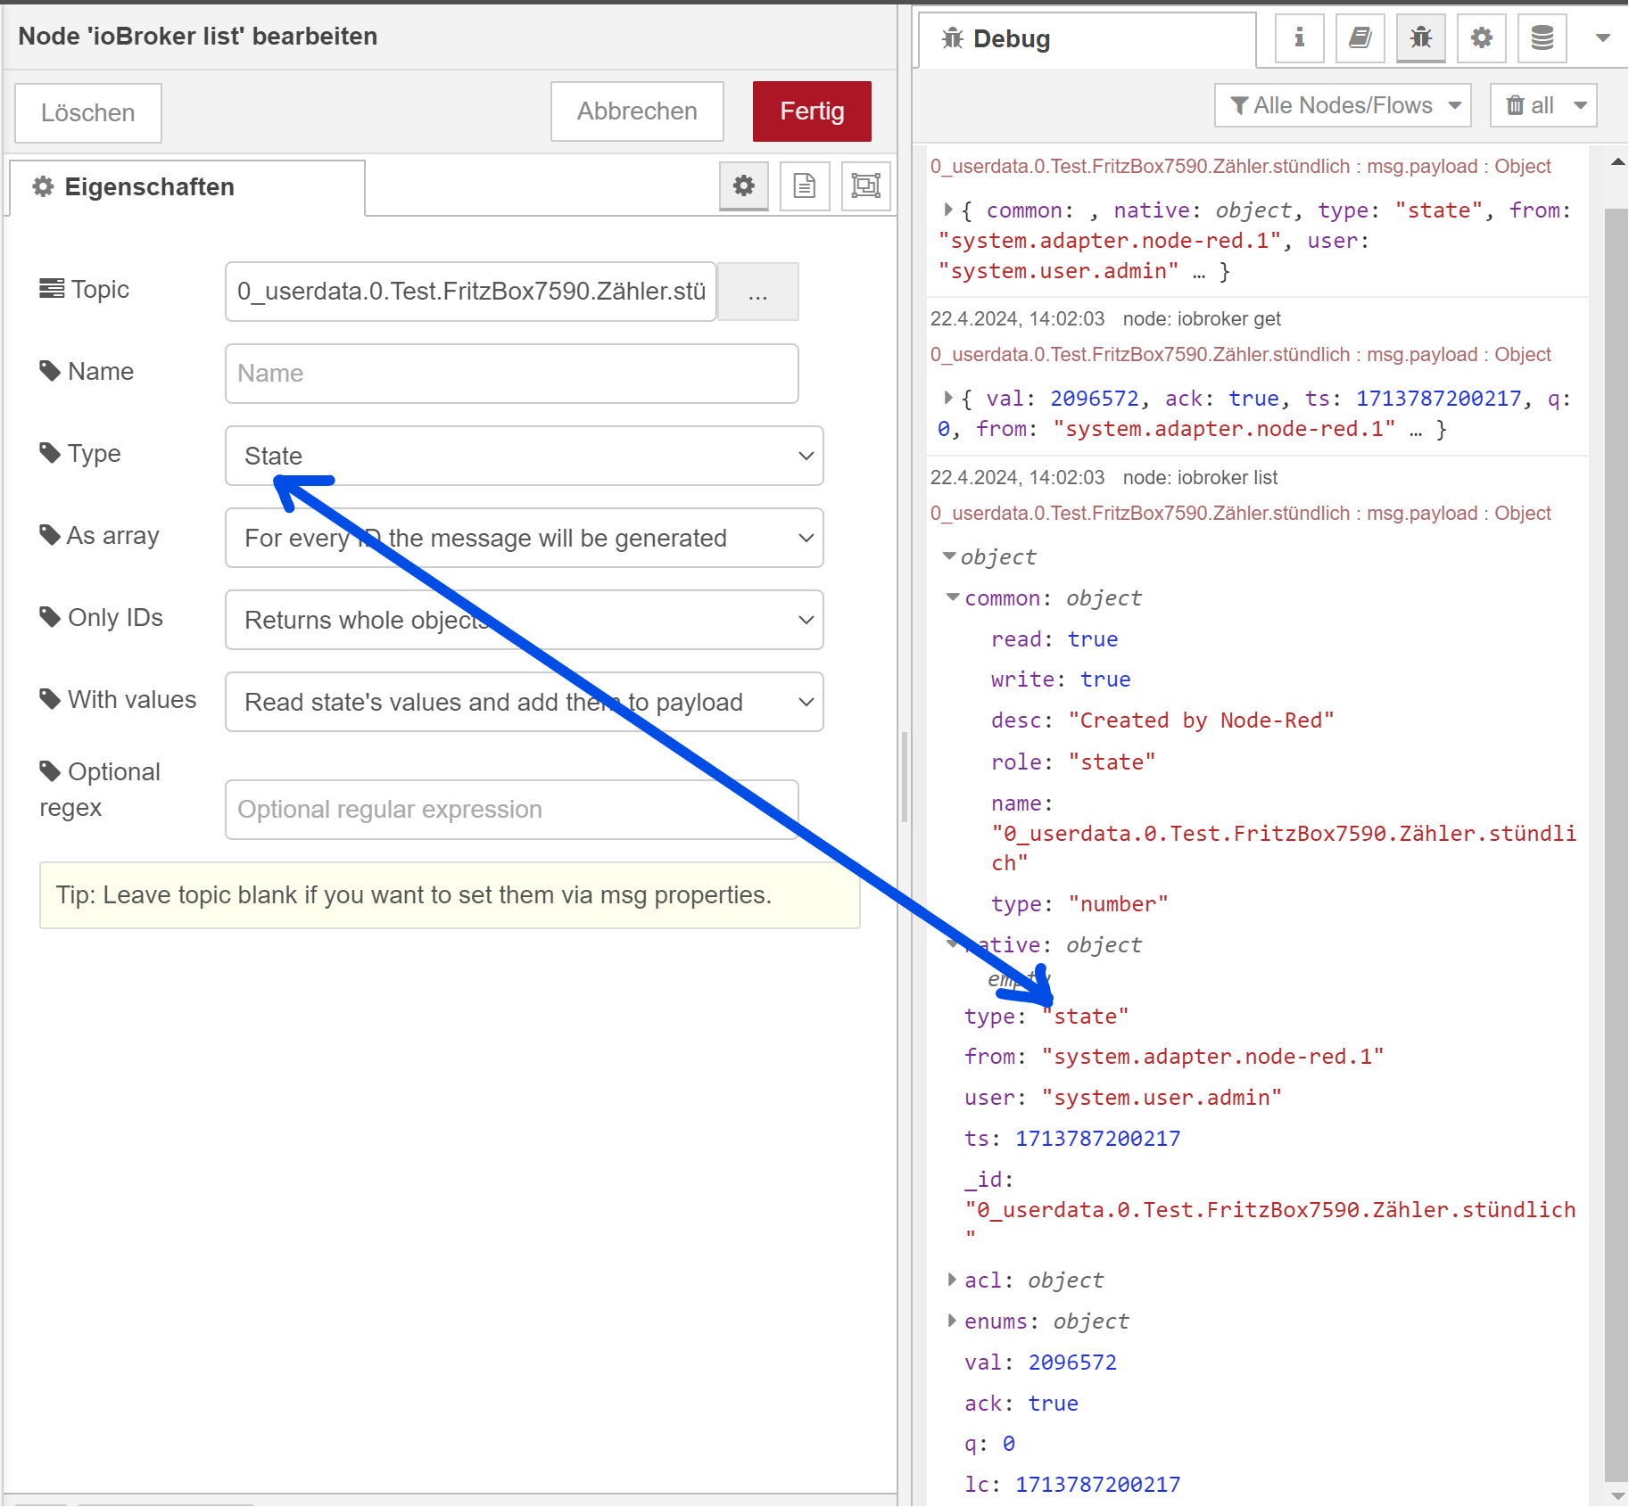This screenshot has width=1629, height=1507.
Task: Expand the payload starting with val: 2096572
Action: 948,398
